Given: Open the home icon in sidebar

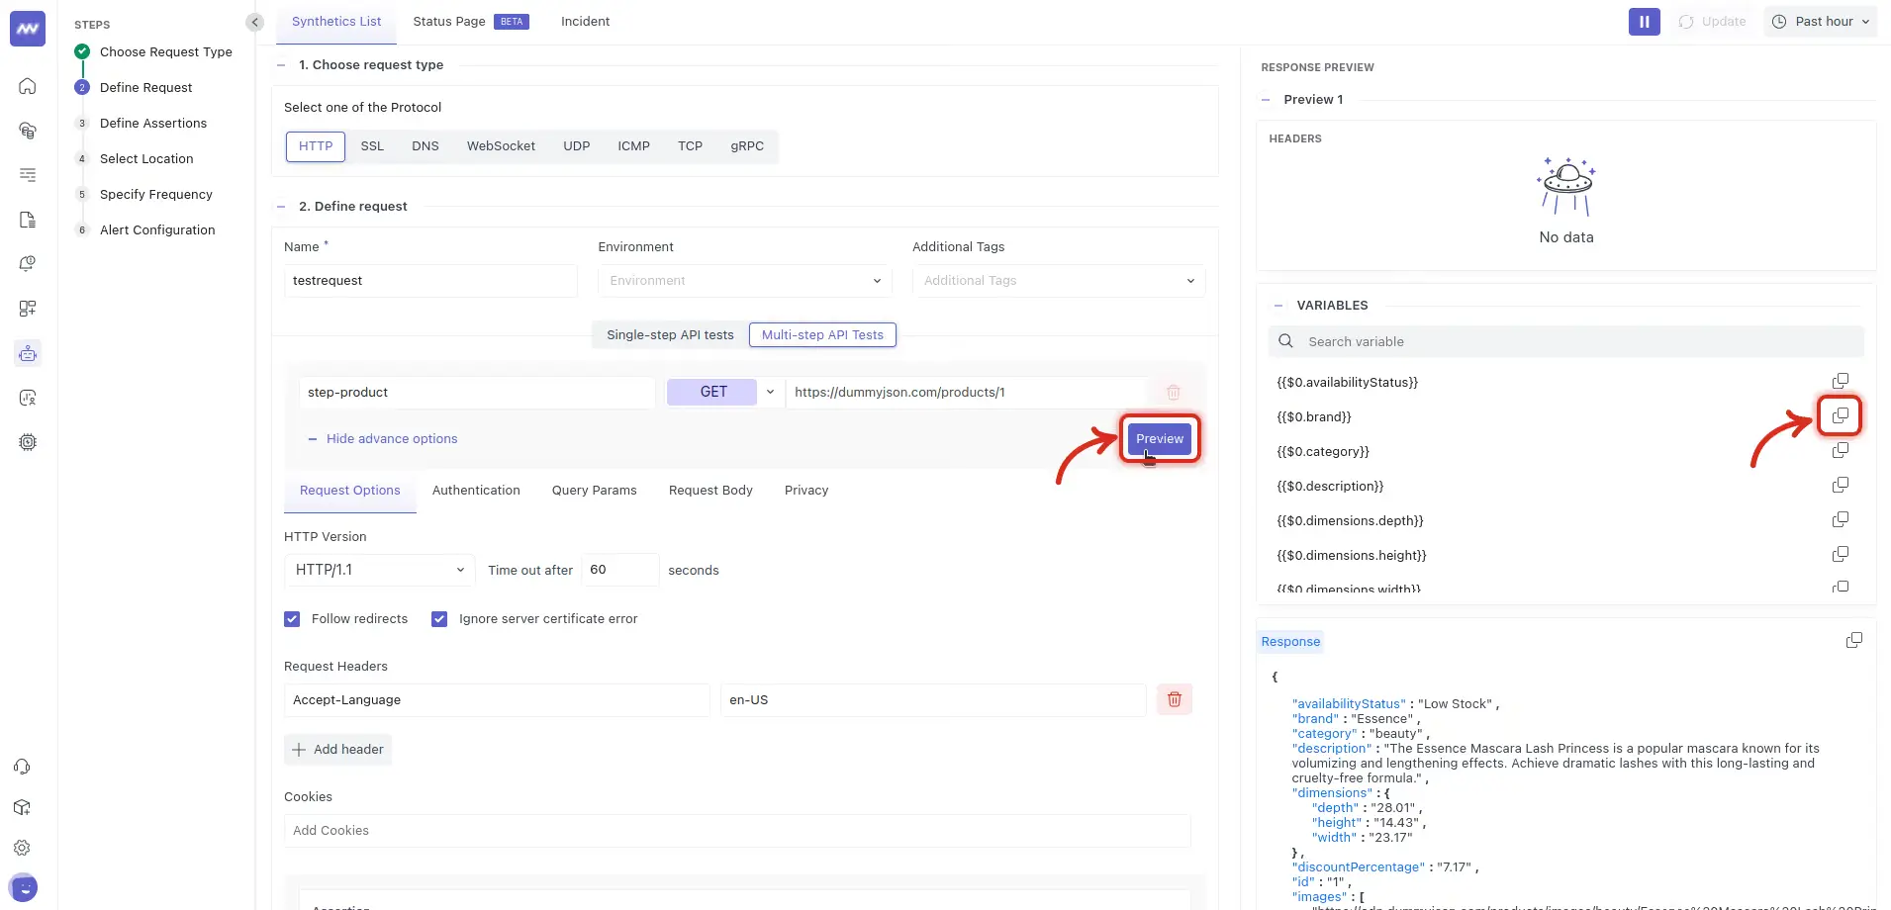Looking at the screenshot, I should tap(28, 86).
